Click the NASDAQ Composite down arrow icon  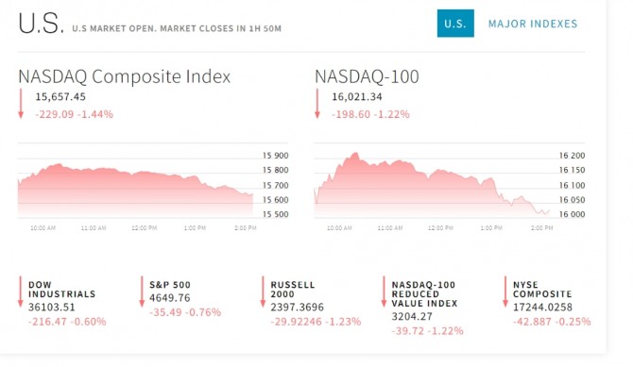coord(21,104)
